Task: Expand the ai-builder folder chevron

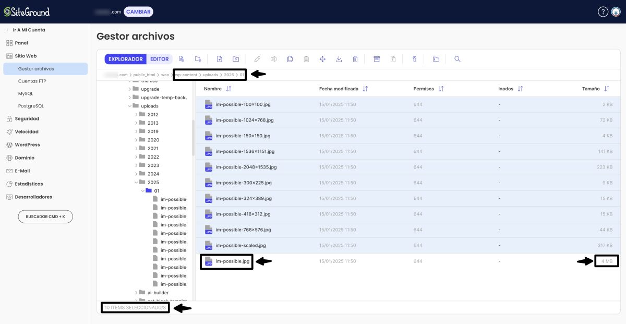Action: pos(136,293)
